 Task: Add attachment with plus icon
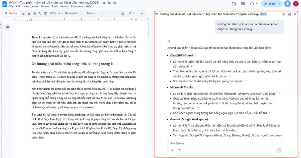click(172, 150)
